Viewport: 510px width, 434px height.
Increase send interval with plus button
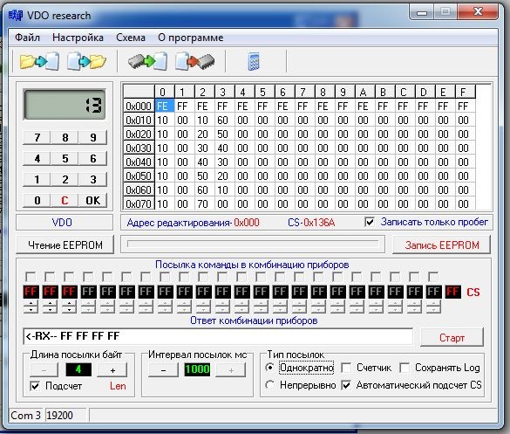tap(231, 370)
